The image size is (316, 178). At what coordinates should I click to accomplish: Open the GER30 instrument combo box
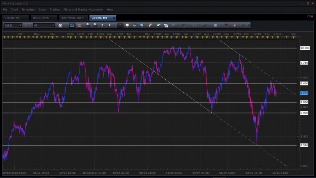click(x=13, y=25)
